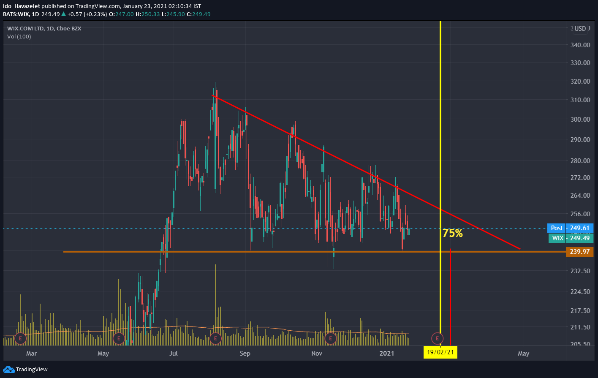Click the USD currency label on the price axis

[580, 29]
